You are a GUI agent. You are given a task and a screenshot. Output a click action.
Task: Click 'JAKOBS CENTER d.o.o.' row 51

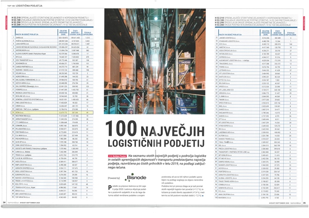[x=256, y=38]
